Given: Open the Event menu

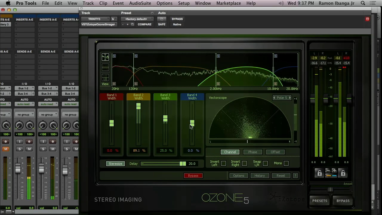Looking at the screenshot, I should (x=118, y=3).
